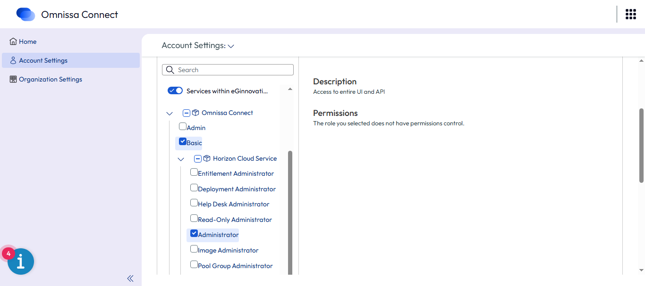Open the info help widget icon
Screen dimensions: 645x286
pos(21,261)
